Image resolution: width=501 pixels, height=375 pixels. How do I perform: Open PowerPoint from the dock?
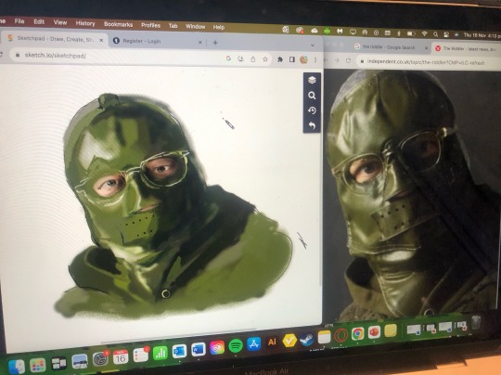coord(374,332)
